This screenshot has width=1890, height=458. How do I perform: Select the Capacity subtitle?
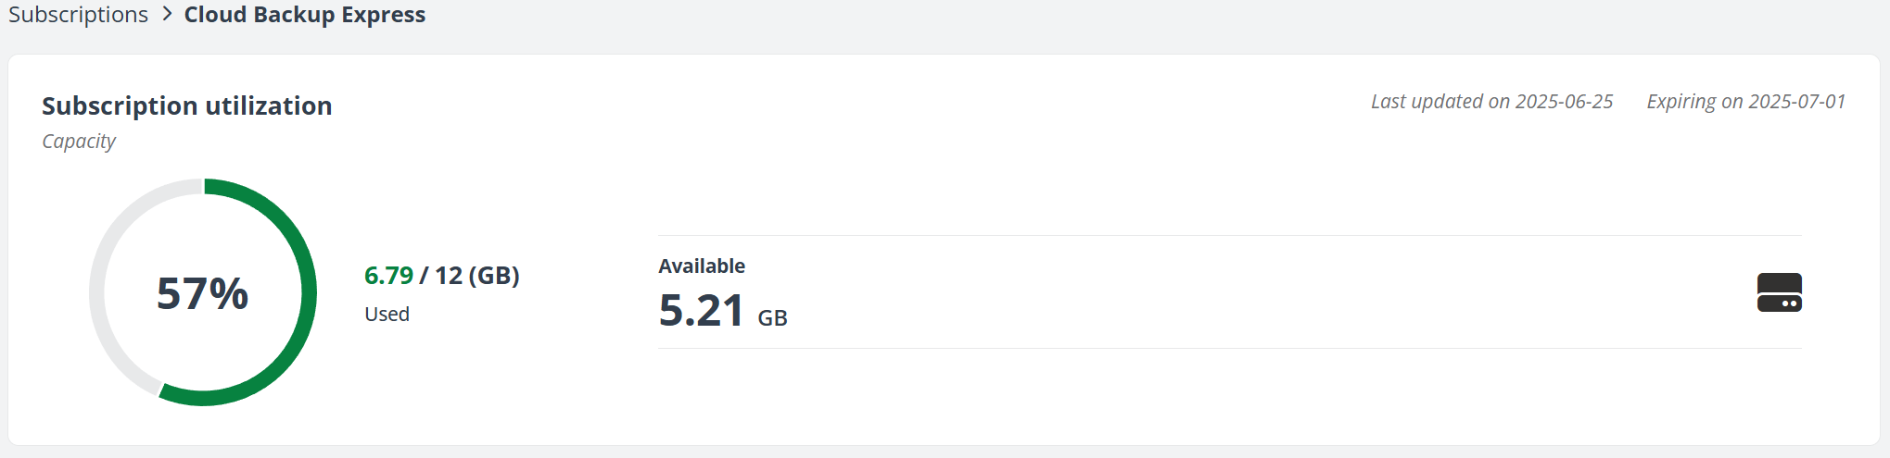tap(79, 142)
